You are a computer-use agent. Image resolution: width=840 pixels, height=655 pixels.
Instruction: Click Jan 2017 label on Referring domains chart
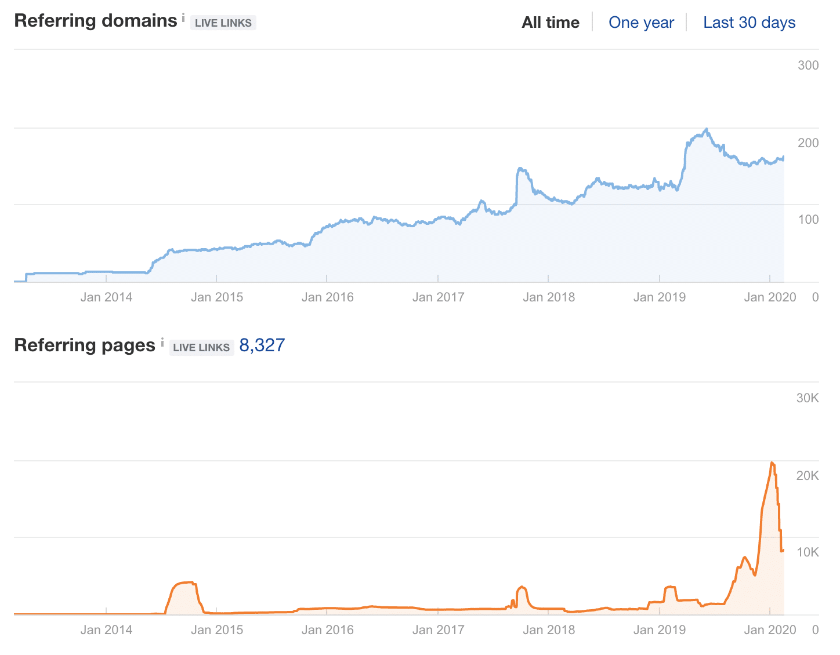point(438,297)
